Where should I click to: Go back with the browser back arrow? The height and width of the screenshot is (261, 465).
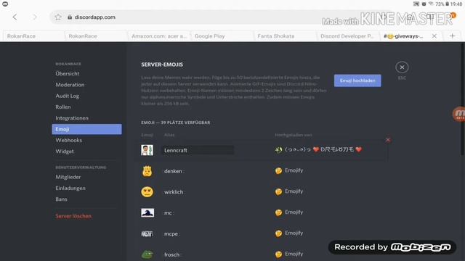point(15,17)
